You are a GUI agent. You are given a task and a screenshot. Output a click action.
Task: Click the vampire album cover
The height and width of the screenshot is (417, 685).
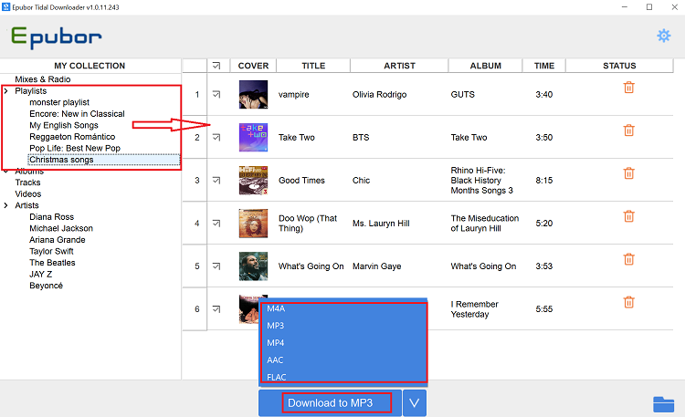(253, 94)
